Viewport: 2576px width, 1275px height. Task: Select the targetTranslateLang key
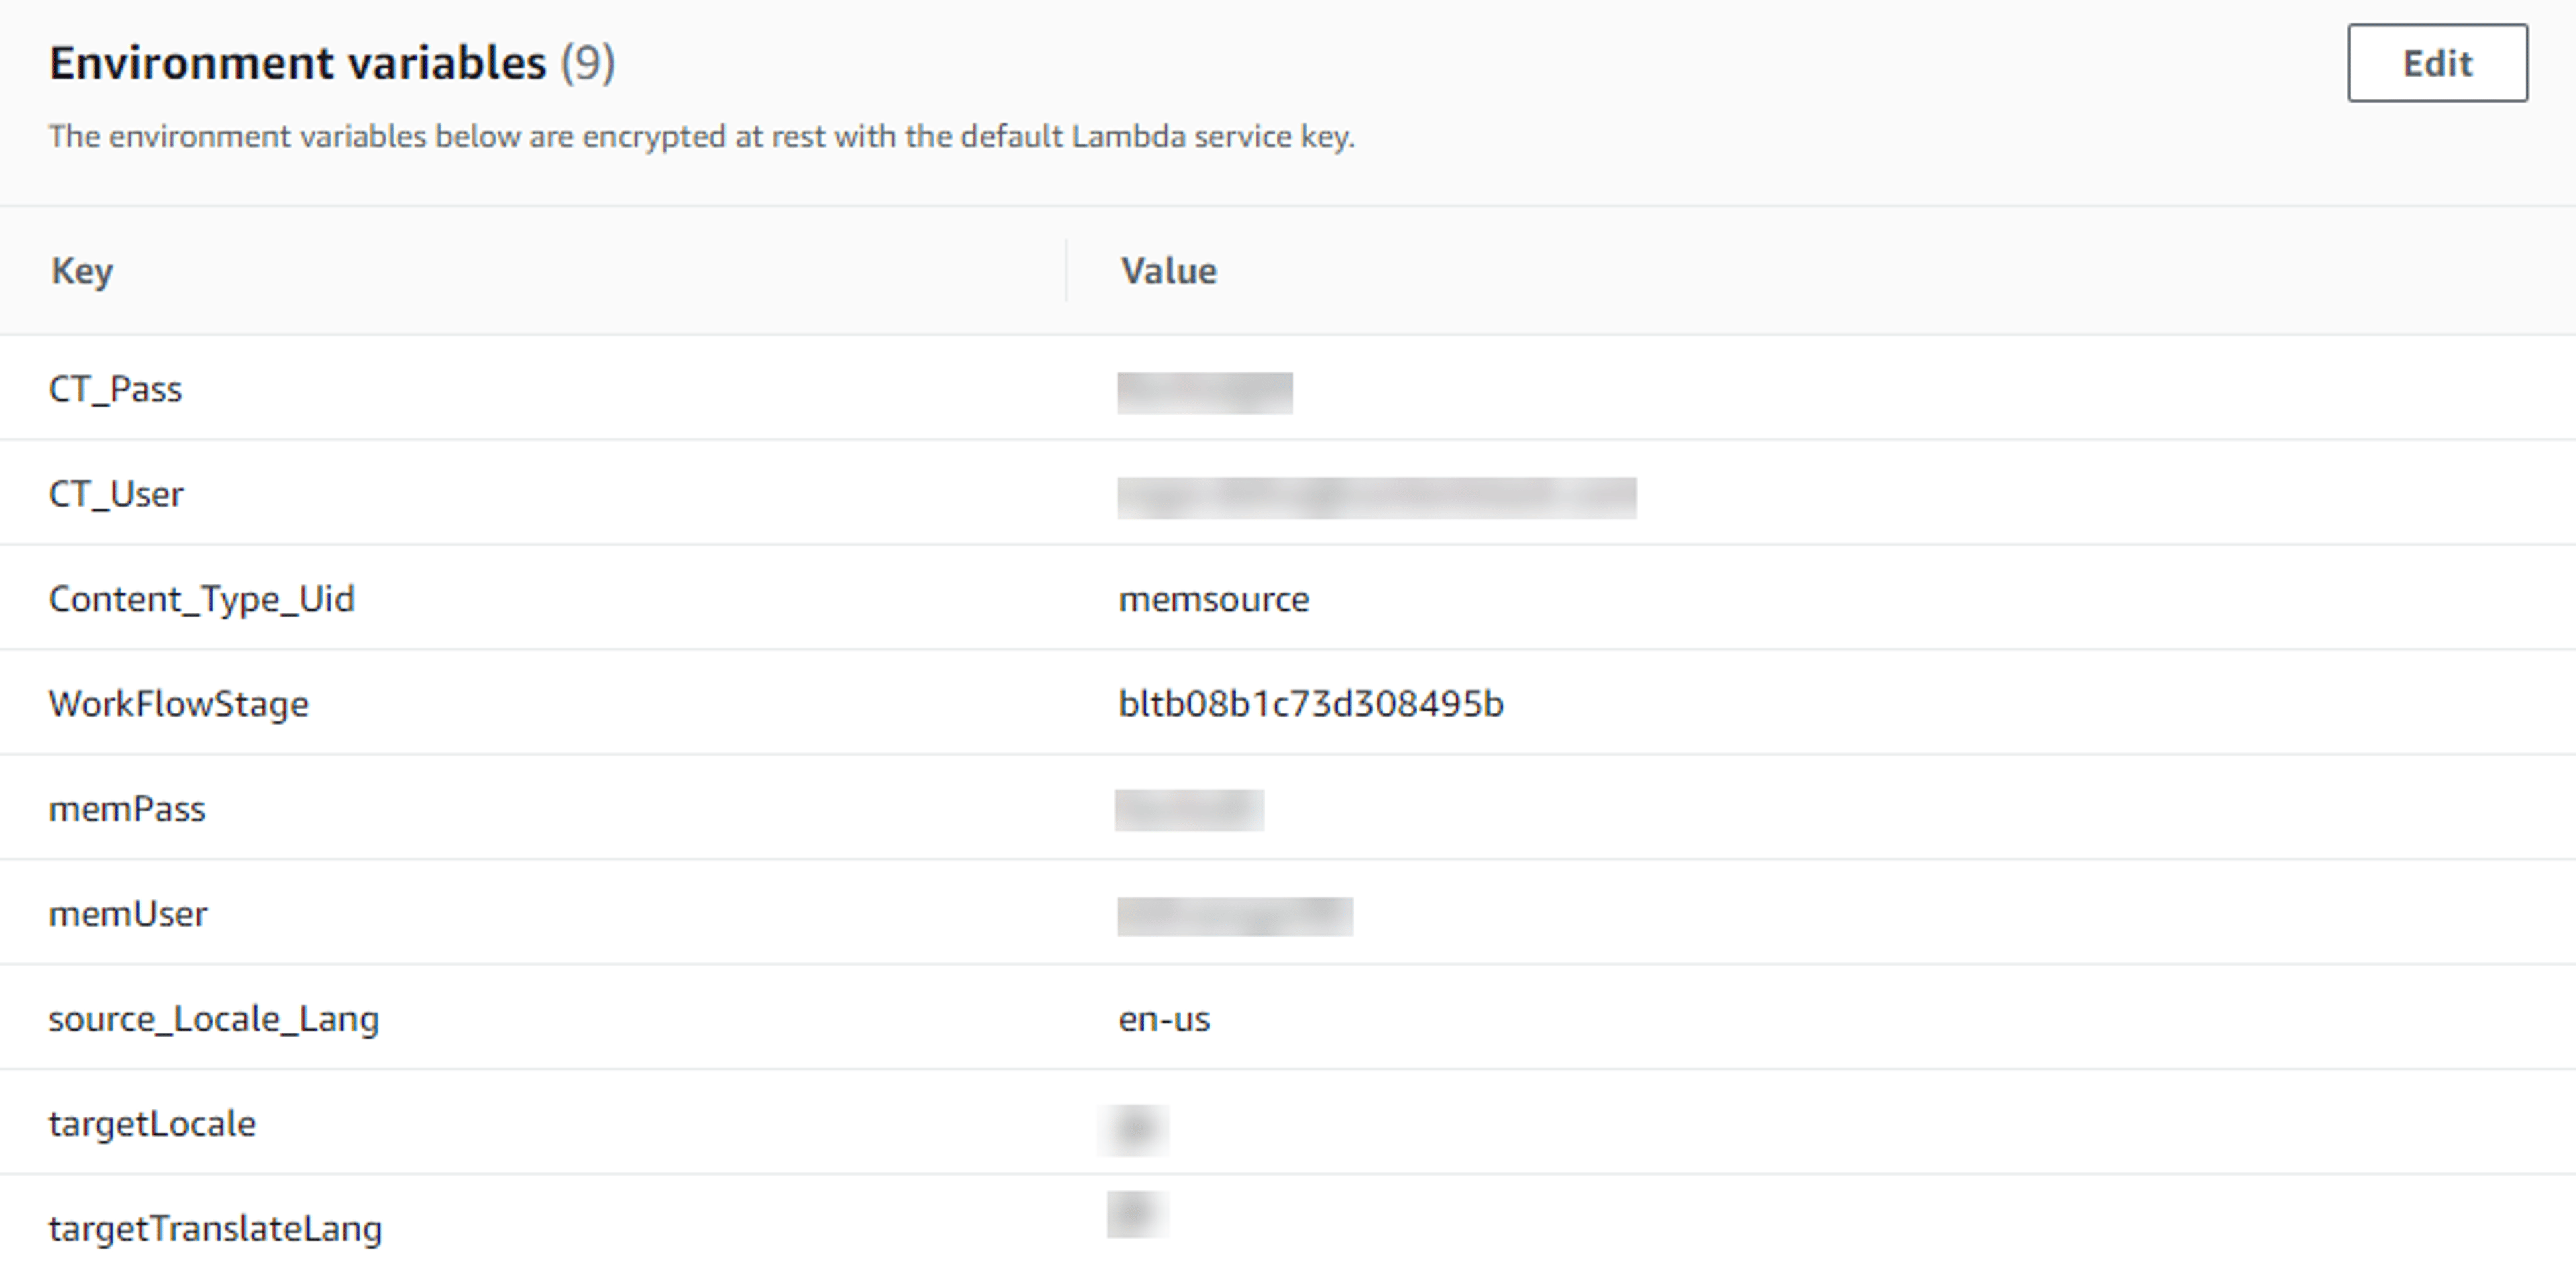215,1228
